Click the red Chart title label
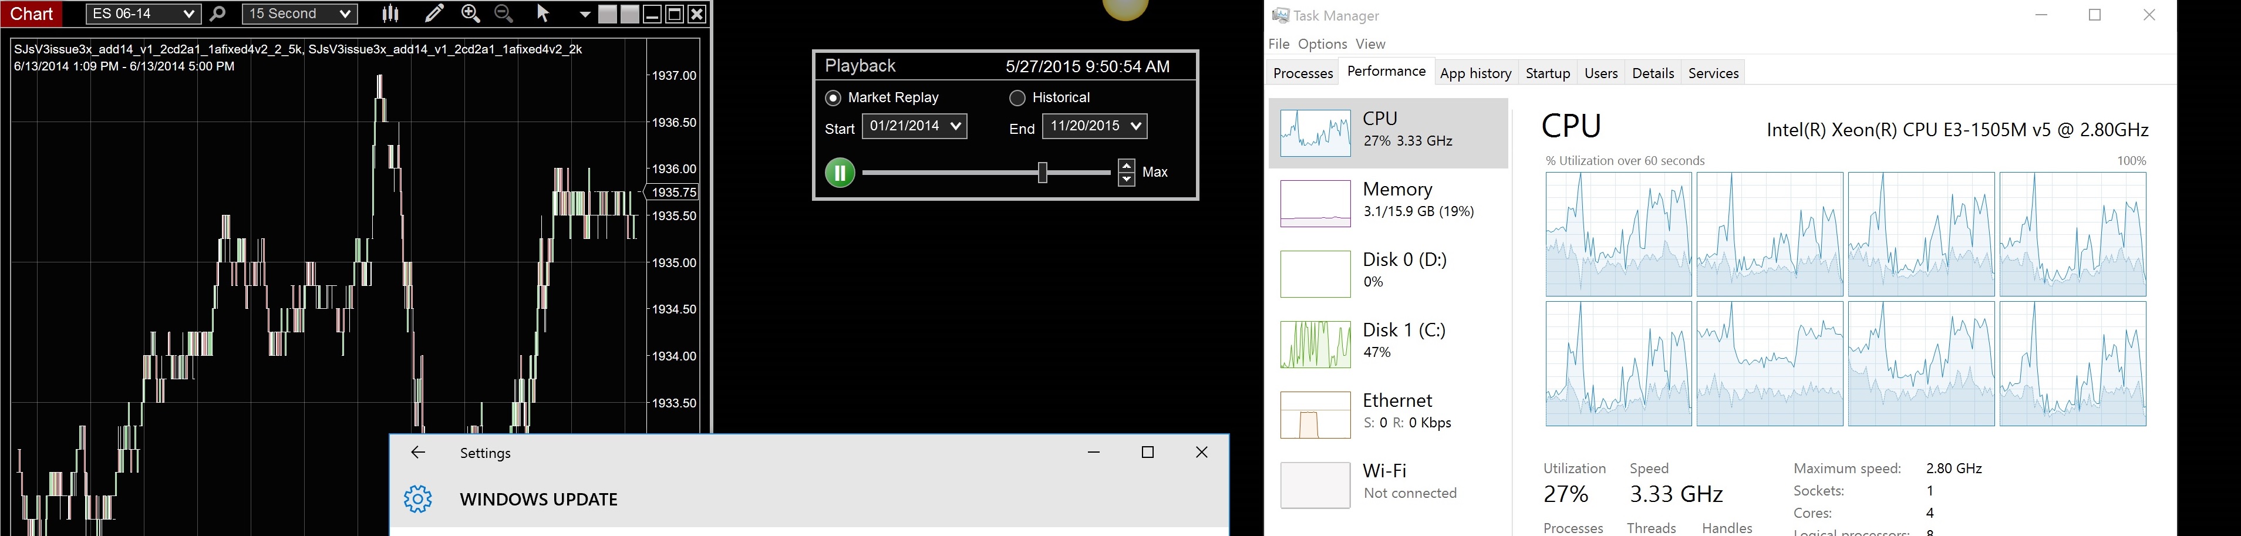 pos(31,14)
